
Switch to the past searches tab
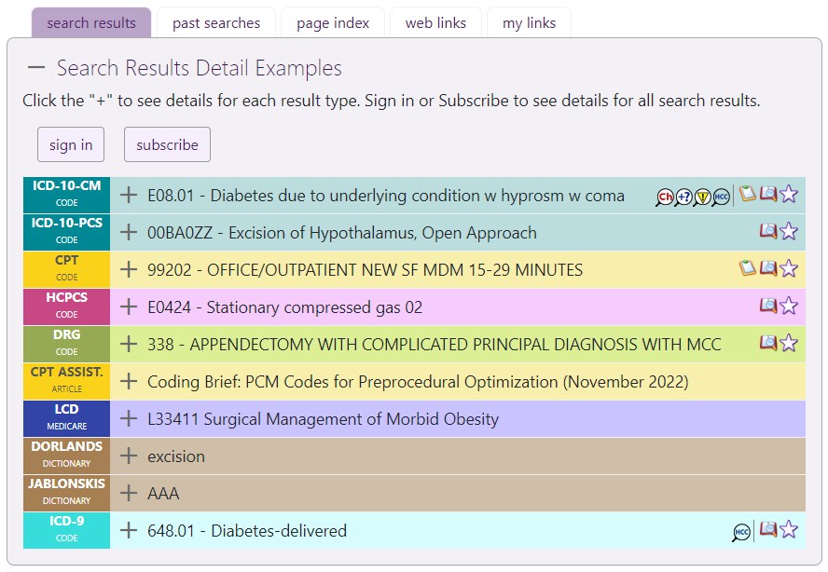(x=216, y=23)
